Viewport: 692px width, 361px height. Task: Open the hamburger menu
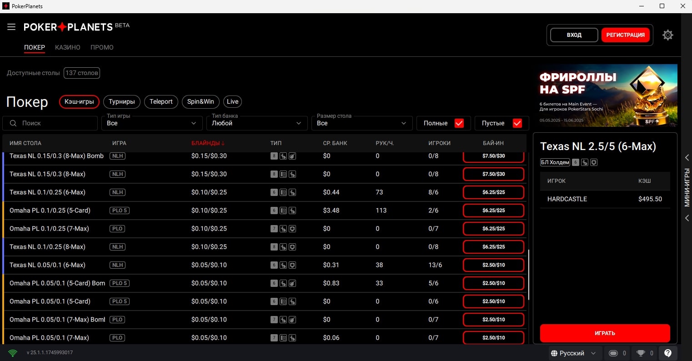pos(11,27)
